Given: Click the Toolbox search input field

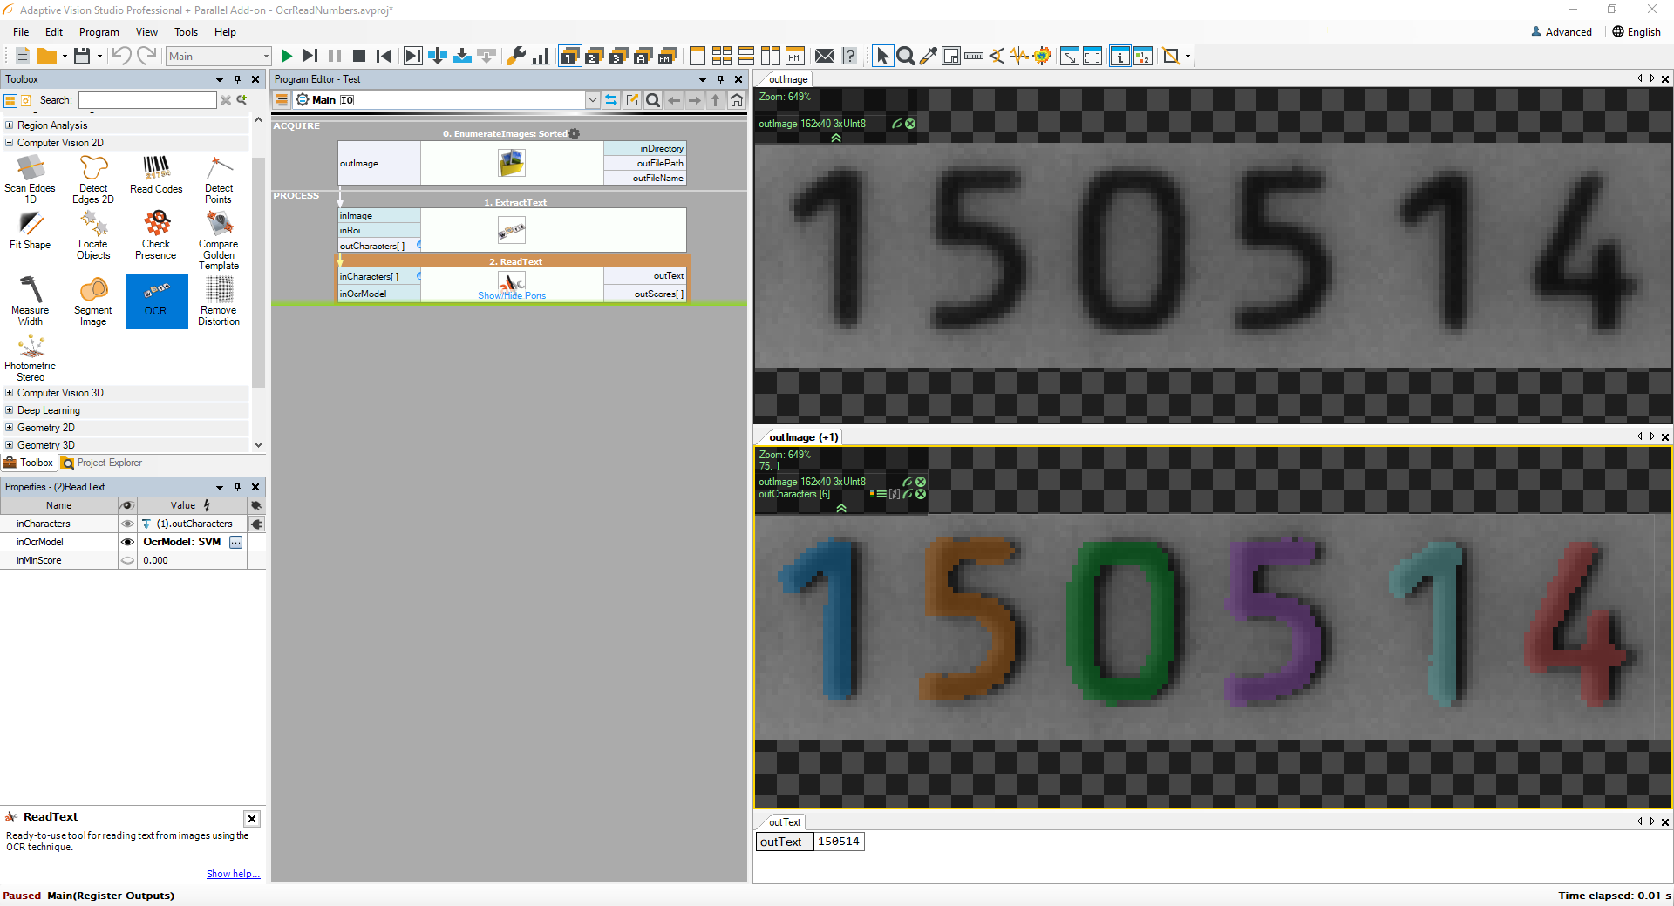Looking at the screenshot, I should click(x=147, y=100).
